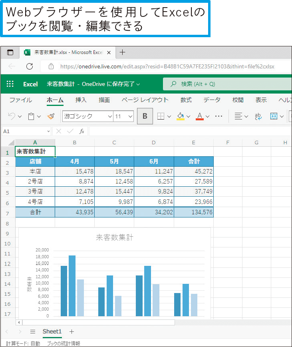Select the Format Painter brush
Screen dimensions: 292x347
click(51, 116)
